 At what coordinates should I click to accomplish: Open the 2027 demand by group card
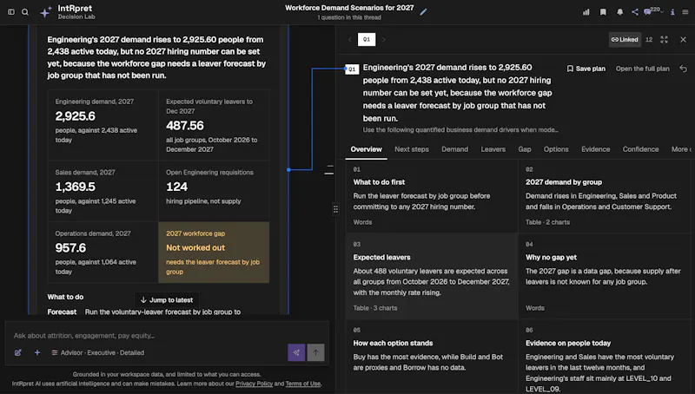click(x=604, y=196)
